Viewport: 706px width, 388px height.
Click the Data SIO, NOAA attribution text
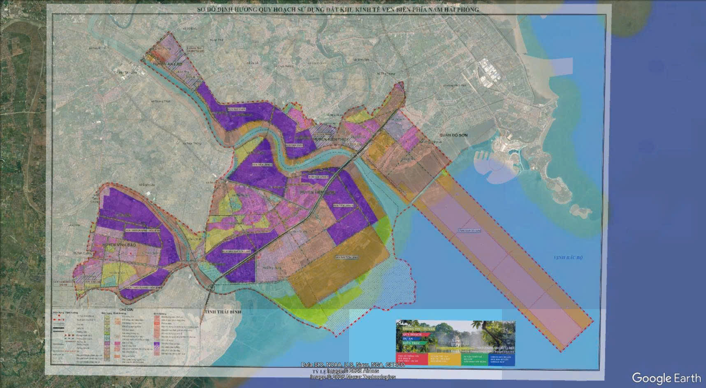[x=353, y=365]
